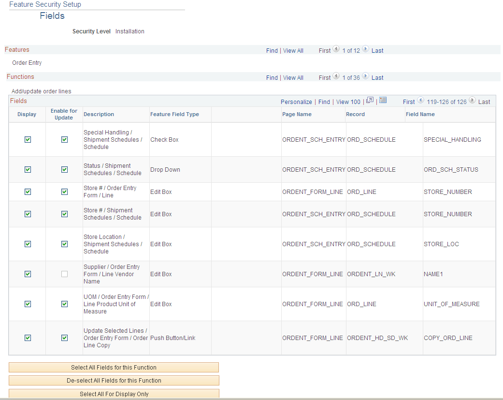Select UNIT_OF_MEASURE field name cell
This screenshot has height=400, width=503.
[452, 304]
